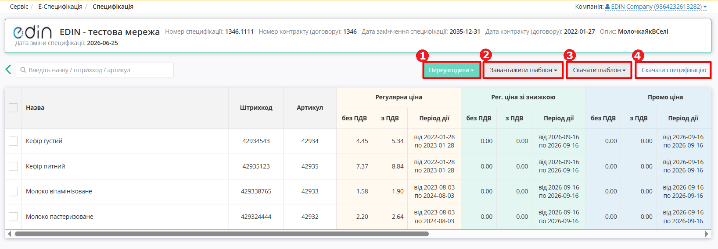The width and height of the screenshot is (718, 249).
Task: Click the Період дії header under Регулярна ціна
Action: [x=434, y=118]
